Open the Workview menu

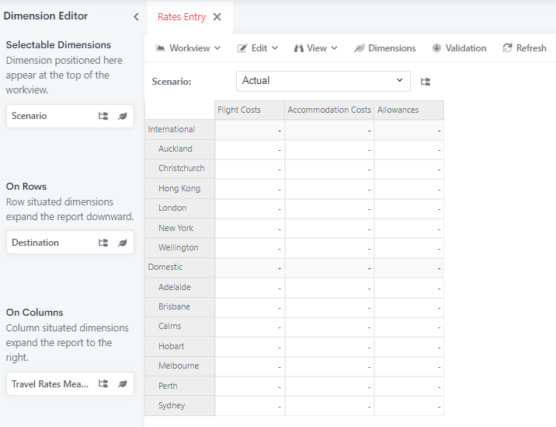point(188,48)
